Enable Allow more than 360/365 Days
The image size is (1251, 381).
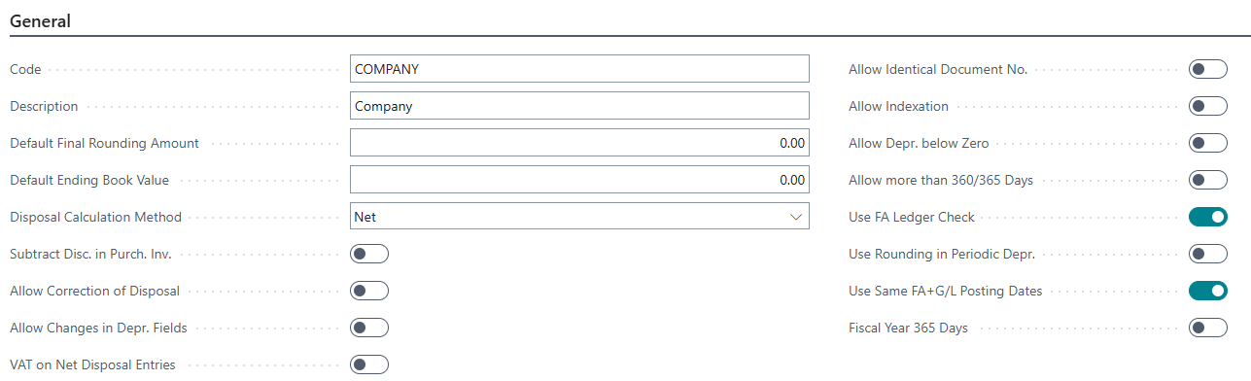pos(1208,180)
